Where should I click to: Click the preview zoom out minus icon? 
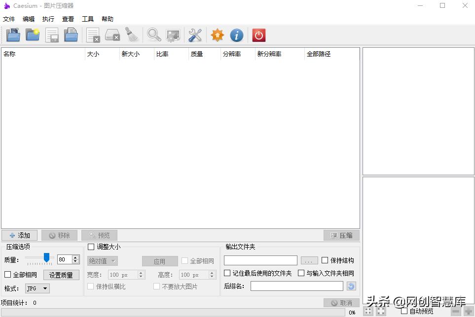455,311
